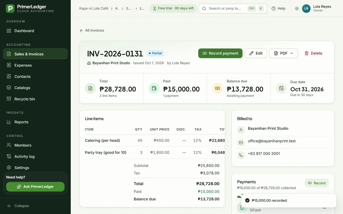
Task: Click the phone icon beside +63 917 000 2001
Action: 241,155
